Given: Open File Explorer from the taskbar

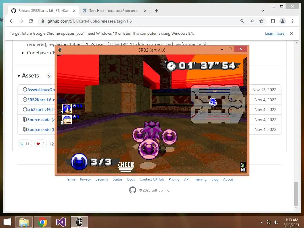Looking at the screenshot, I should (x=24, y=222).
